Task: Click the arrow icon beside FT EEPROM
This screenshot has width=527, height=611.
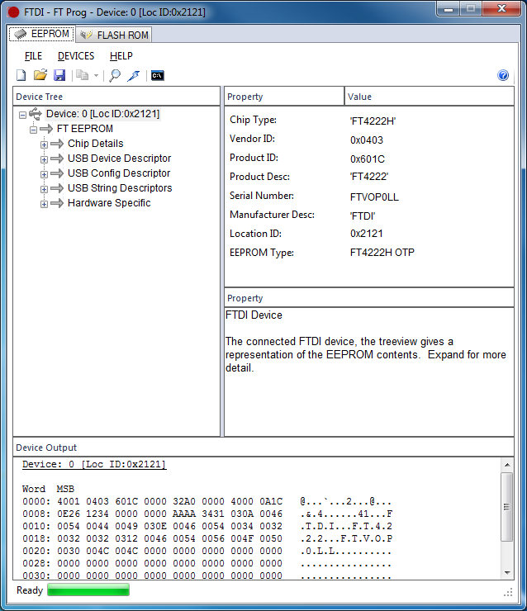Action: coord(46,129)
